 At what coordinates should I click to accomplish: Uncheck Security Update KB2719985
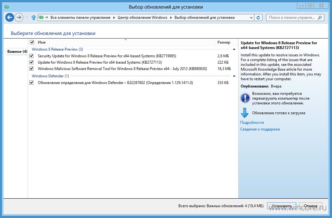[x=31, y=56]
